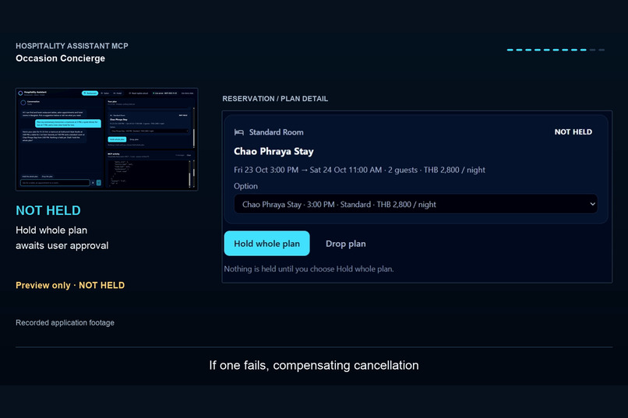Click the HOSPITALITY ASSISTANT MCP header text
Viewport: 628px width, 418px height.
[x=72, y=46]
